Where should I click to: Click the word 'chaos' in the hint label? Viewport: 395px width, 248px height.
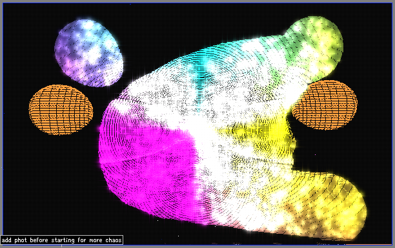point(114,240)
